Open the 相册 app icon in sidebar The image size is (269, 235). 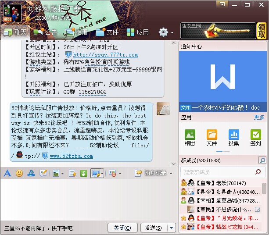tap(190, 138)
